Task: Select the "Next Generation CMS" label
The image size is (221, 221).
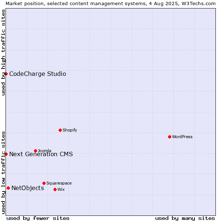Action: (41, 154)
